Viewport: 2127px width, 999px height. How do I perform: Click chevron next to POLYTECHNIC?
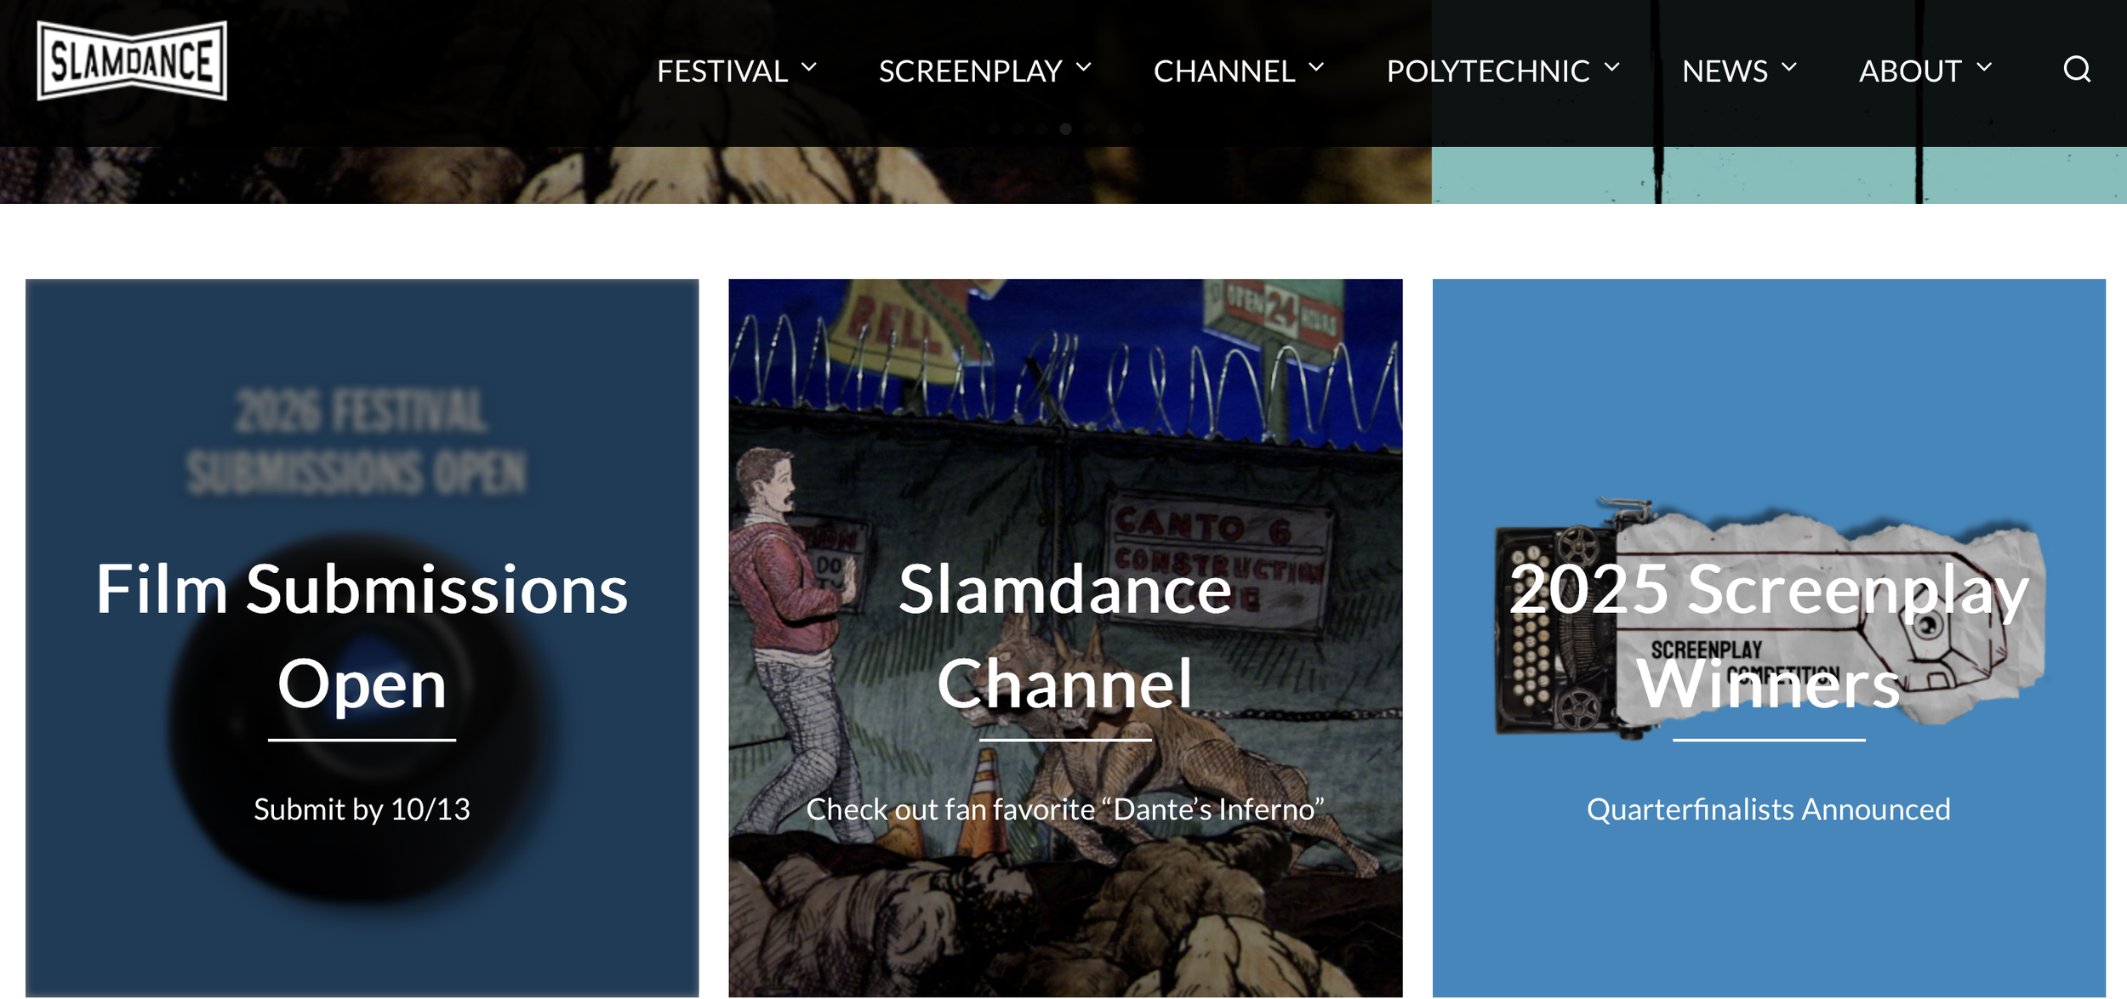pos(1611,67)
